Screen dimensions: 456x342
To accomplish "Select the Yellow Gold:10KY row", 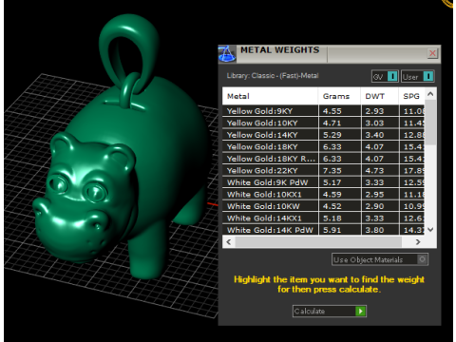I will (x=323, y=123).
